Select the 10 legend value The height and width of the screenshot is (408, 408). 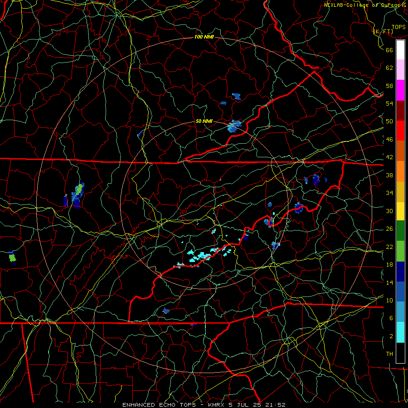coord(389,300)
